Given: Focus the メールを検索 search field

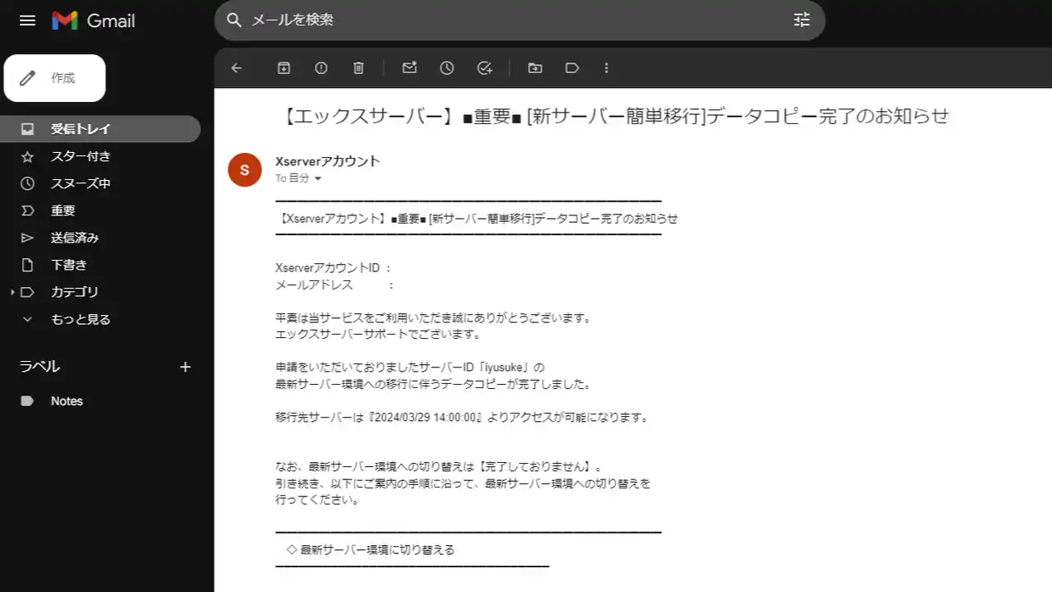Looking at the screenshot, I should click(518, 20).
